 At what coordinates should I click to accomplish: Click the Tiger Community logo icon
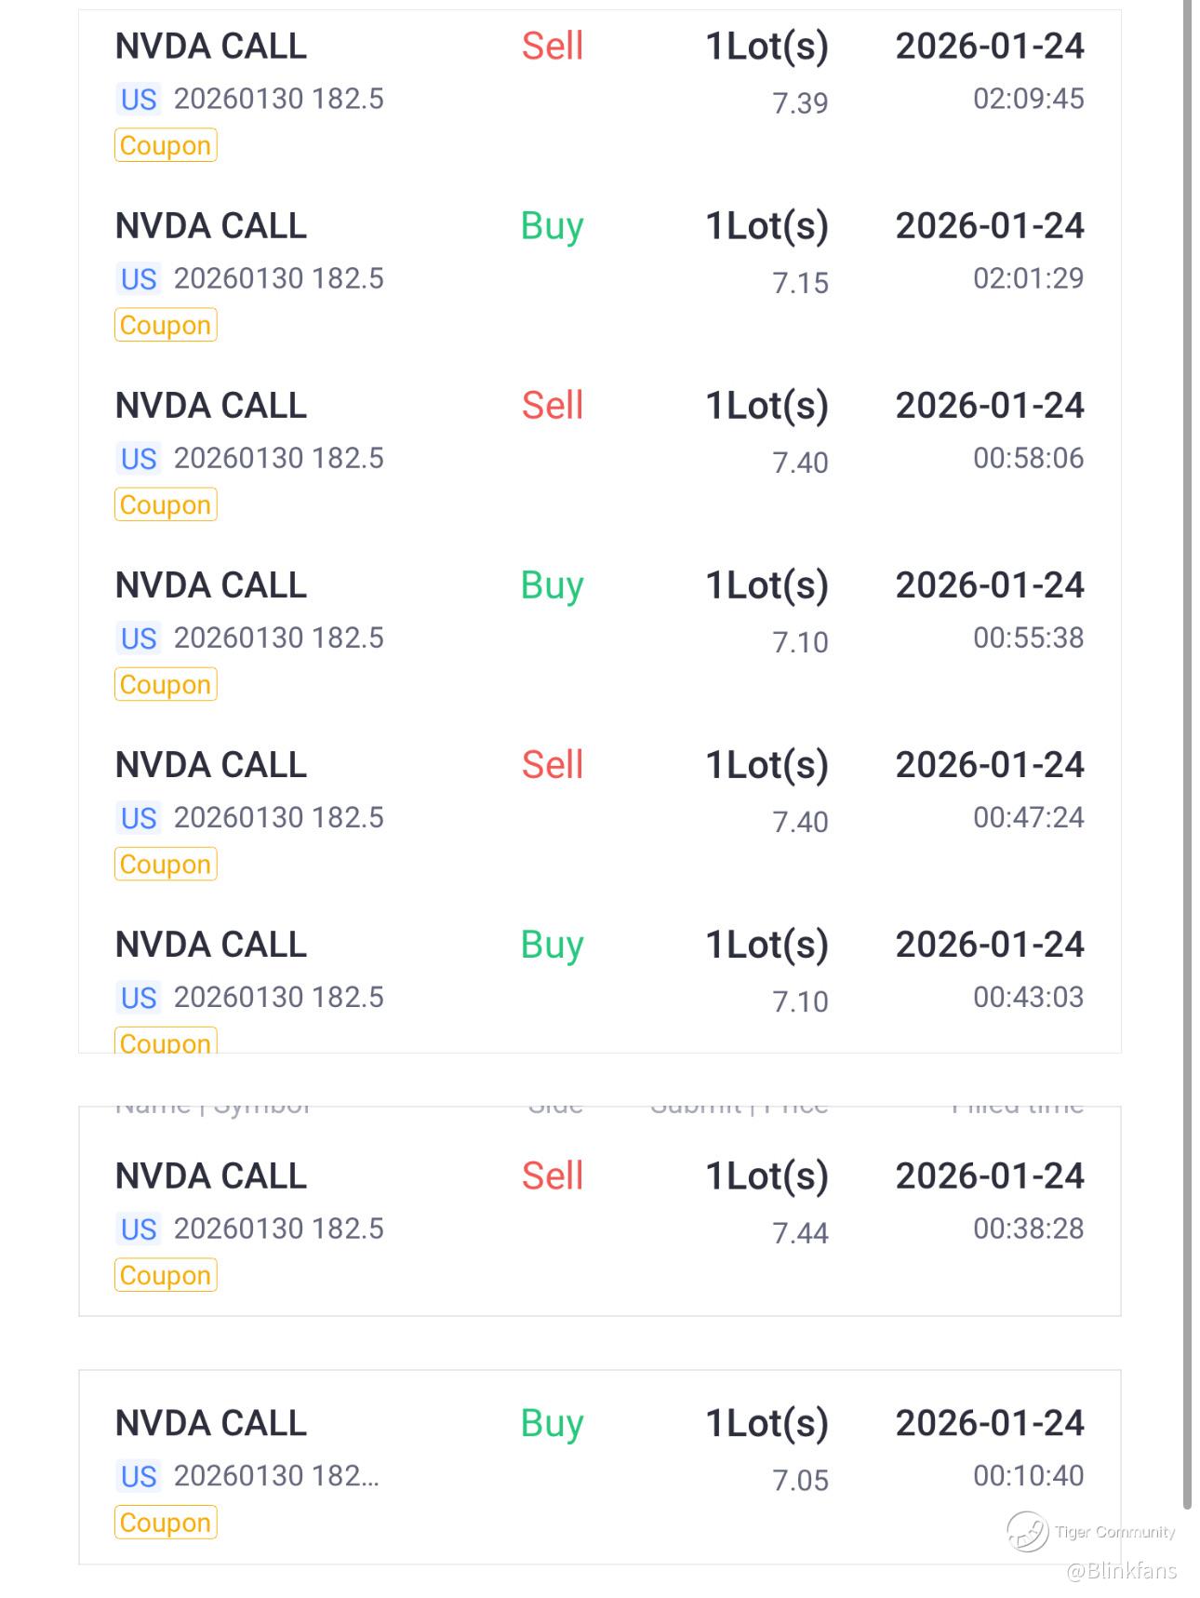click(x=1027, y=1531)
